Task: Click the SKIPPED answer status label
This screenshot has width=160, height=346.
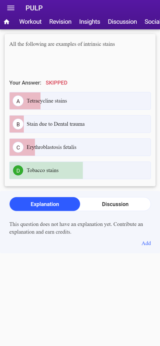Action: pos(56,83)
